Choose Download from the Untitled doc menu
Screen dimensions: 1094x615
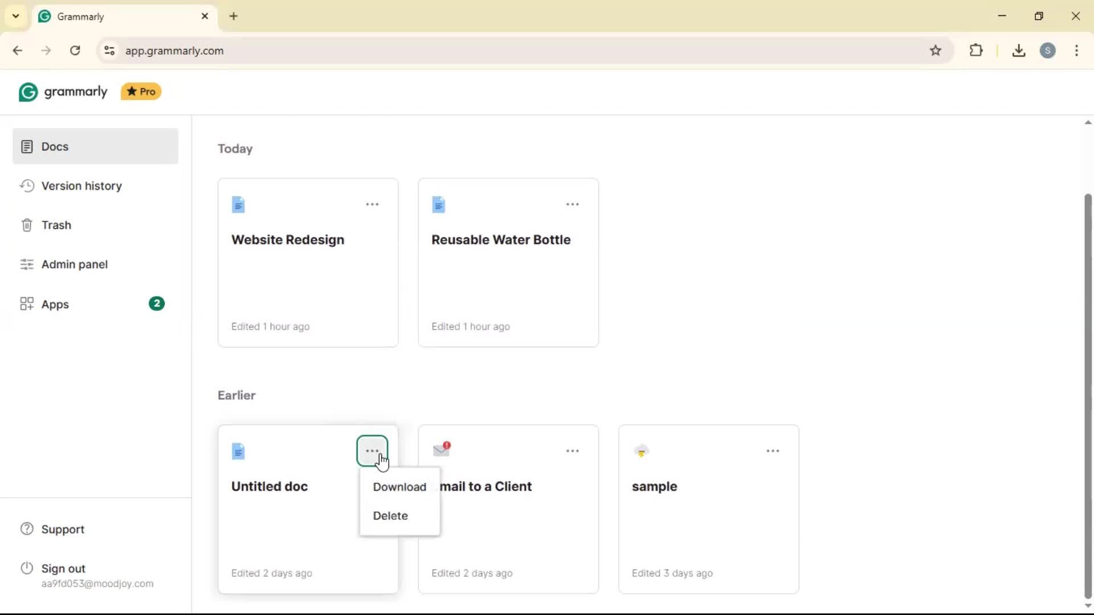coord(399,487)
